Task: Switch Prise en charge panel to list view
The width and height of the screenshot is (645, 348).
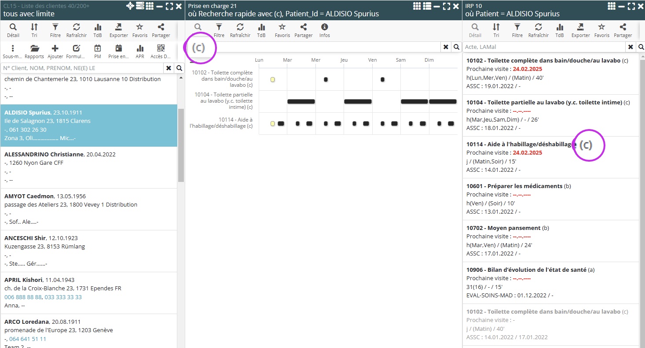Action: 426,6
